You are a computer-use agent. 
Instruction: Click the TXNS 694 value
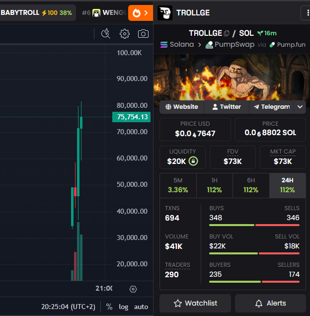(x=172, y=218)
